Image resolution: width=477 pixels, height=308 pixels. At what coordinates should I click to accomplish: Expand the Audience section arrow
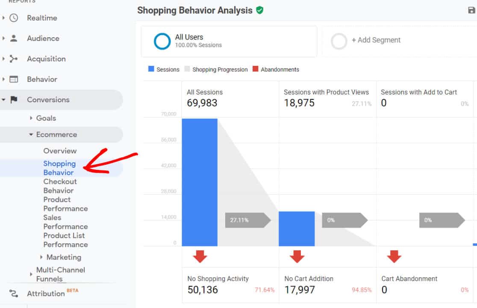[3, 38]
